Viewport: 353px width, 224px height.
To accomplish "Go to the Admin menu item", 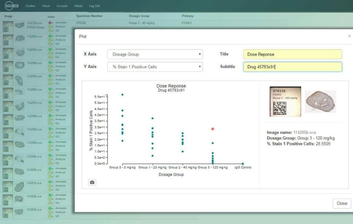I will (x=78, y=6).
